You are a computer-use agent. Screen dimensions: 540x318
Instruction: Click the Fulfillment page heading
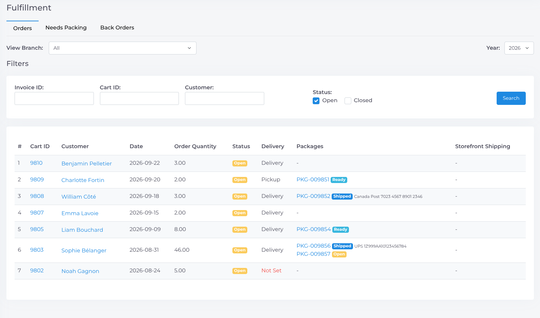point(29,8)
